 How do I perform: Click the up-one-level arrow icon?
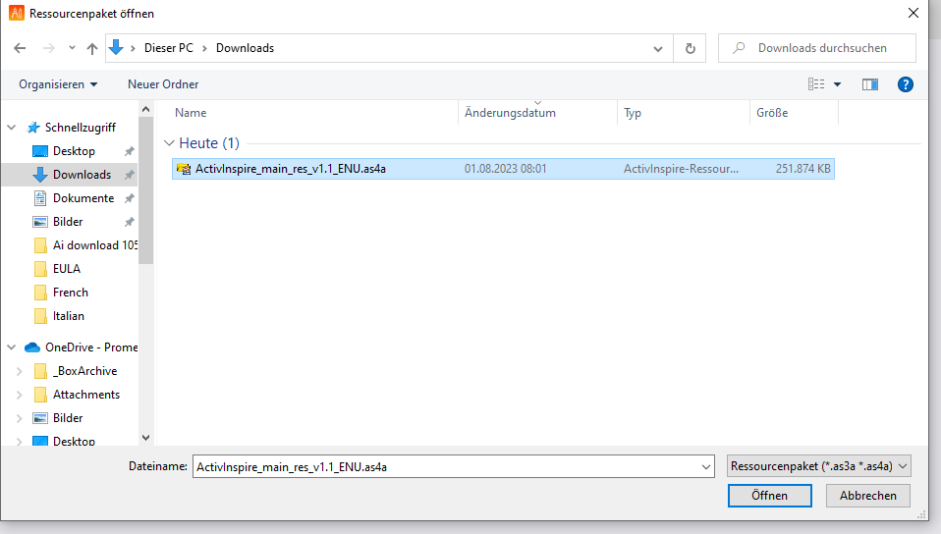pos(92,48)
